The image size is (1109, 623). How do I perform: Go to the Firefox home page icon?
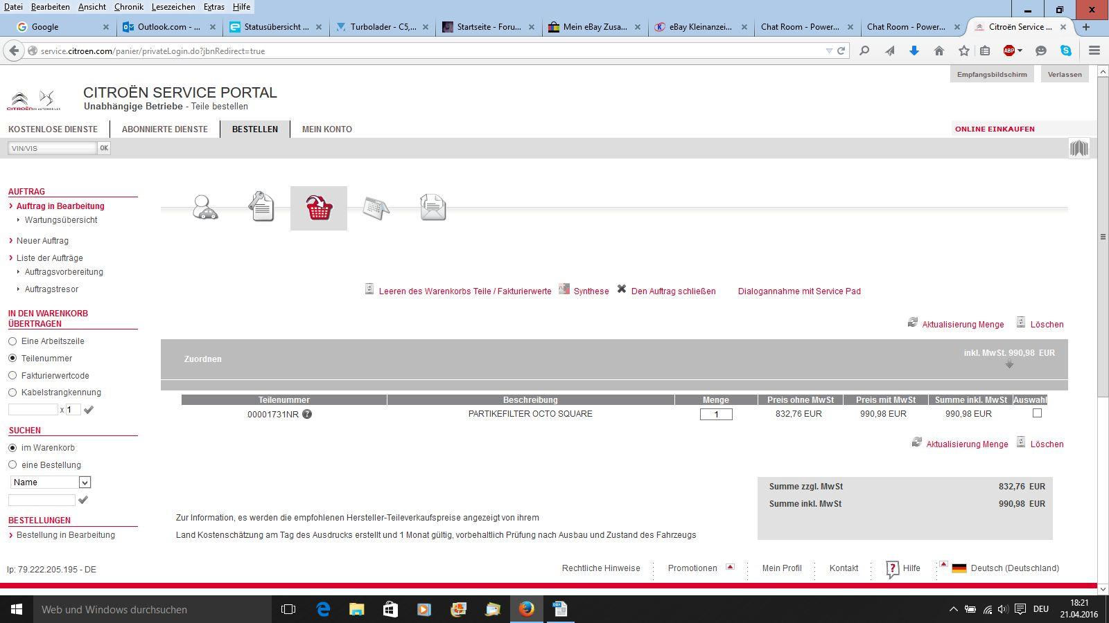pyautogui.click(x=939, y=51)
